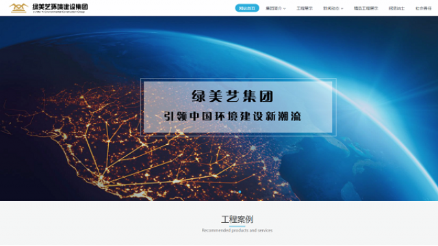Click the 工程案例 section heading
The image size is (438, 246).
tap(237, 219)
